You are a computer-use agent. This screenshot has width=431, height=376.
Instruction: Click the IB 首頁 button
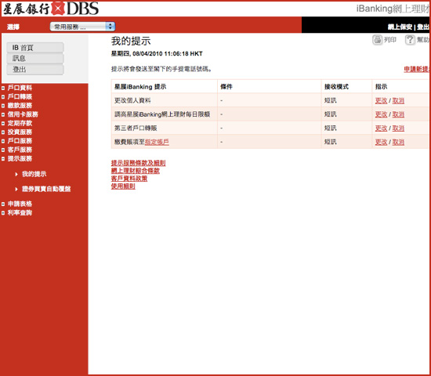pyautogui.click(x=35, y=48)
